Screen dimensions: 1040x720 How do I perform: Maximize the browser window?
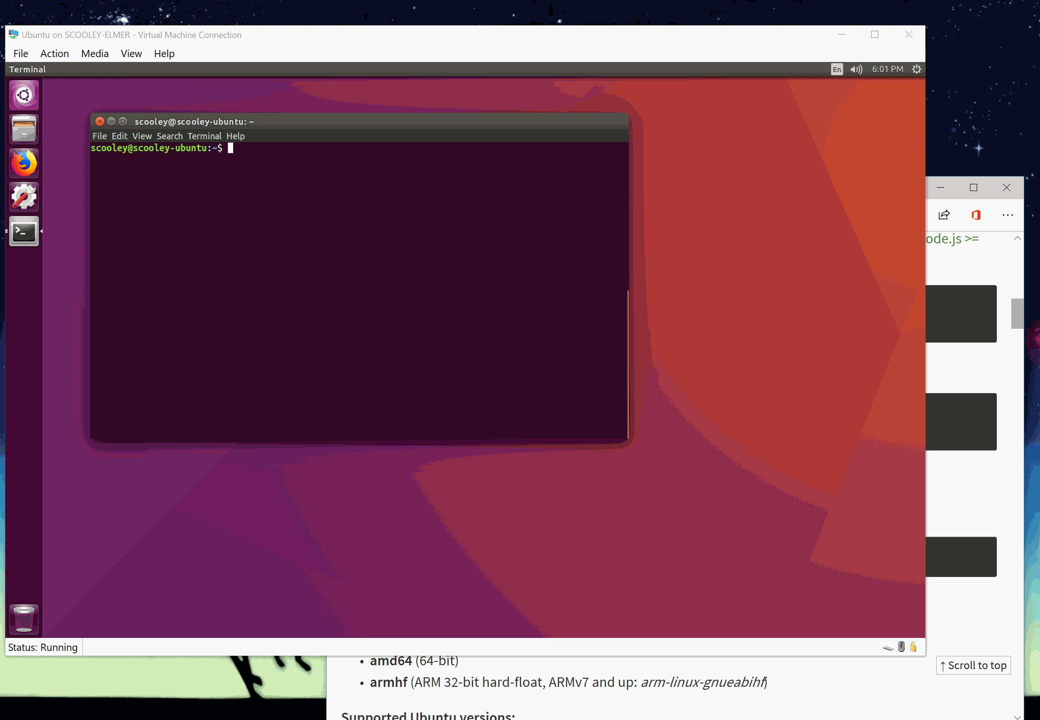(973, 188)
